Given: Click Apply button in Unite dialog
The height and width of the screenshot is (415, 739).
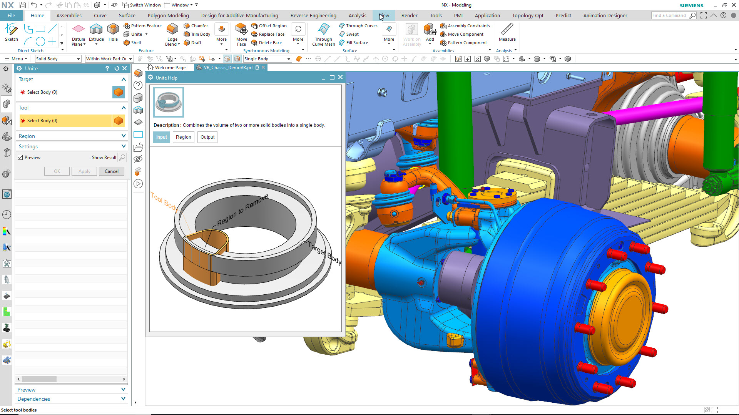Looking at the screenshot, I should (84, 171).
